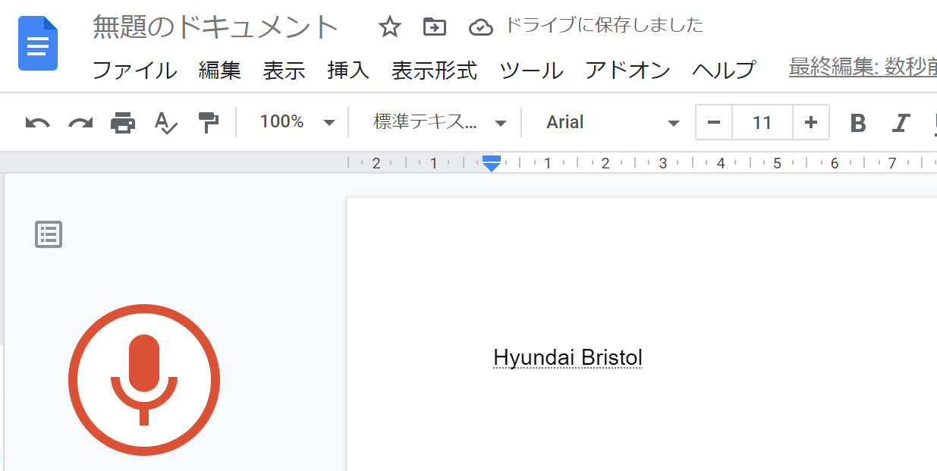This screenshot has height=471, width=937.
Task: Click the Hyundai Bristol text in document
Action: pos(568,357)
